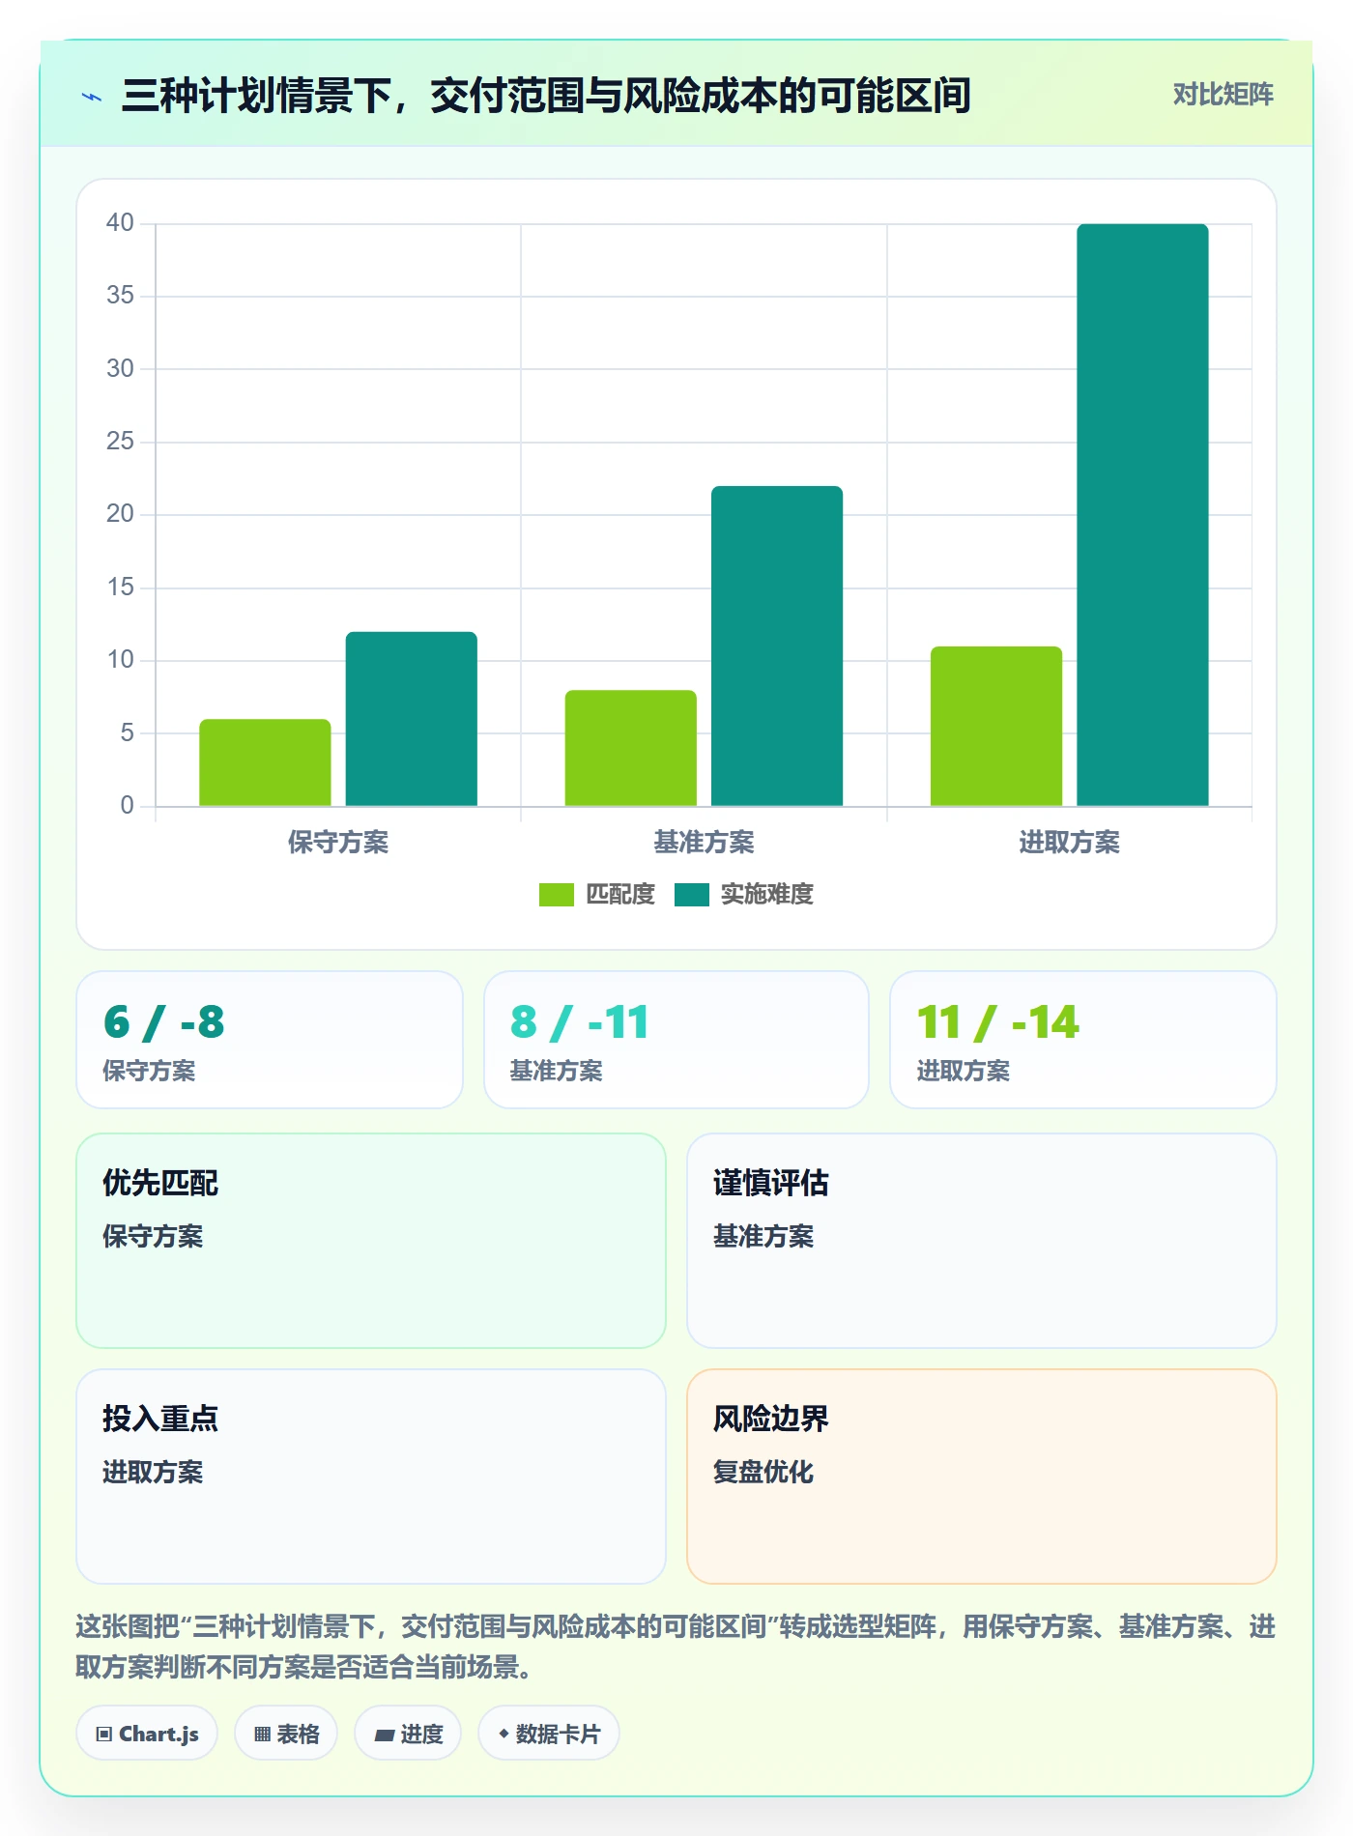Click the 表格 tag chip
This screenshot has width=1353, height=1836.
coord(286,1734)
